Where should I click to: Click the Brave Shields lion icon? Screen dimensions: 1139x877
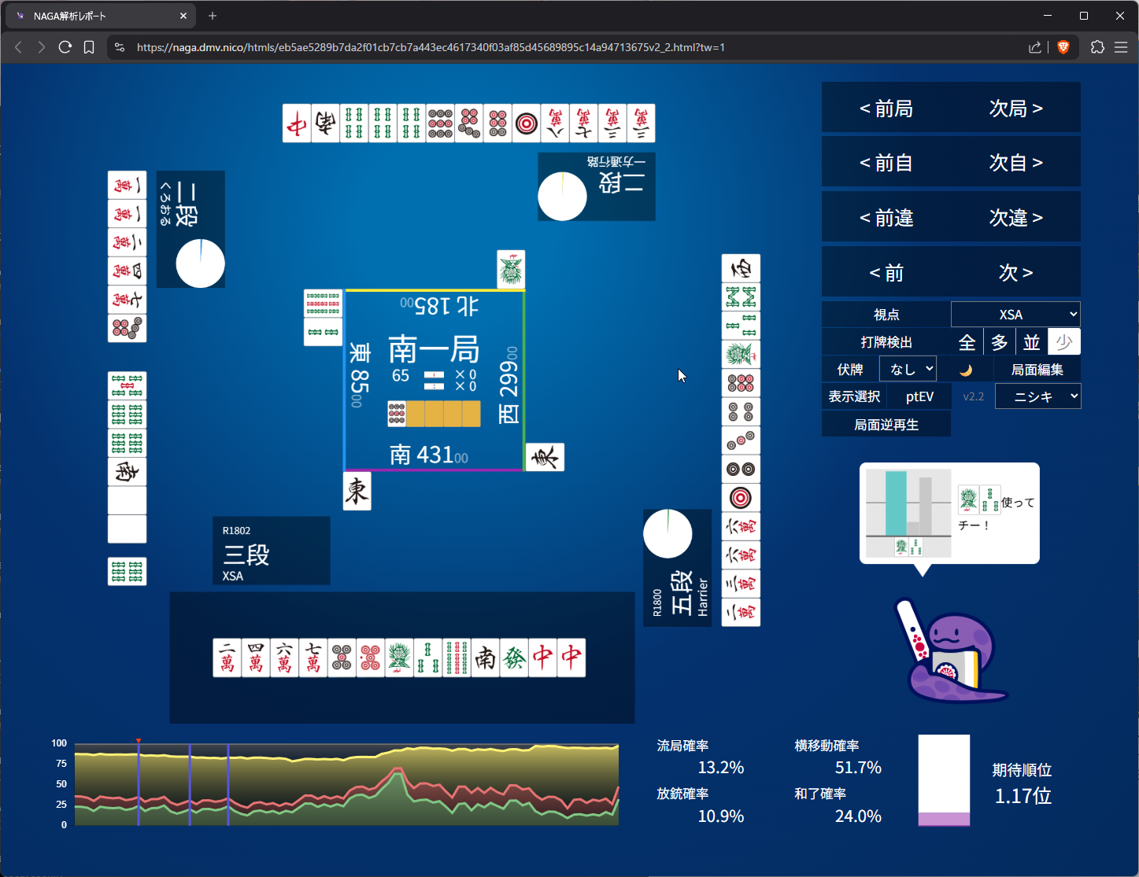pyautogui.click(x=1063, y=47)
